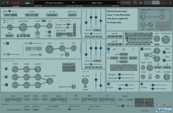173x113 pixels.
Task: Open the top-left menu icon beside help
Action: click(7, 2)
